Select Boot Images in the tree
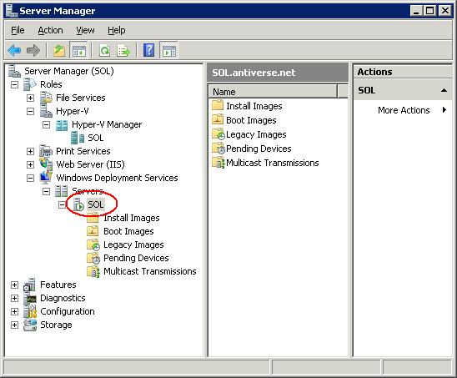The height and width of the screenshot is (378, 457). coord(128,232)
